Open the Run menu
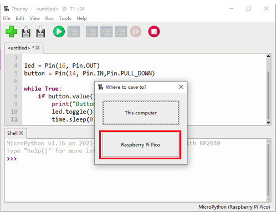 click(49, 18)
